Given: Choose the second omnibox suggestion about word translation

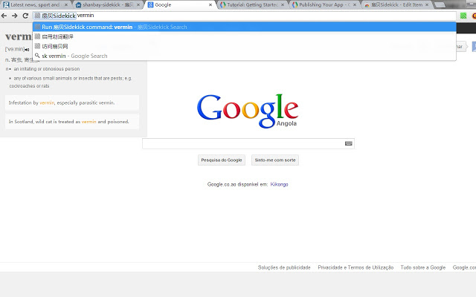Looking at the screenshot, I should [245, 36].
